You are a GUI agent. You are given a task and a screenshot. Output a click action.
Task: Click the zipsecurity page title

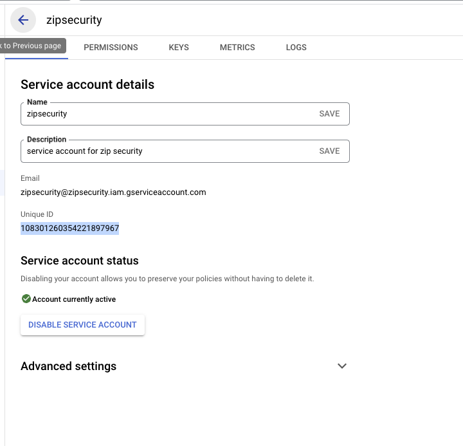pos(74,20)
